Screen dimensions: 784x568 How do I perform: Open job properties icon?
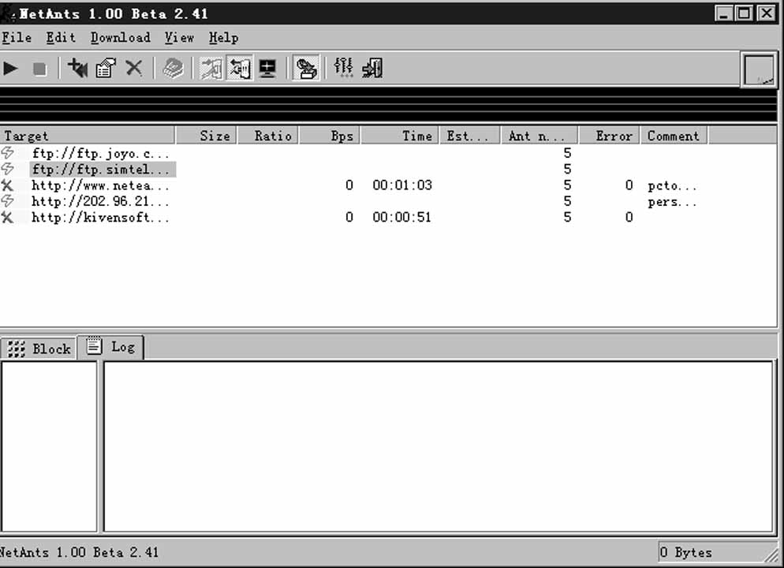[x=106, y=69]
